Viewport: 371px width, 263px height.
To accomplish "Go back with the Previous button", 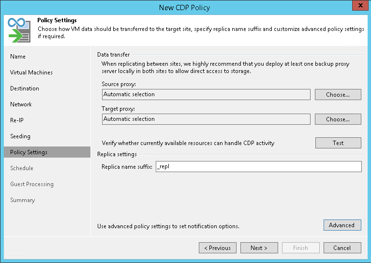I will pyautogui.click(x=217, y=248).
